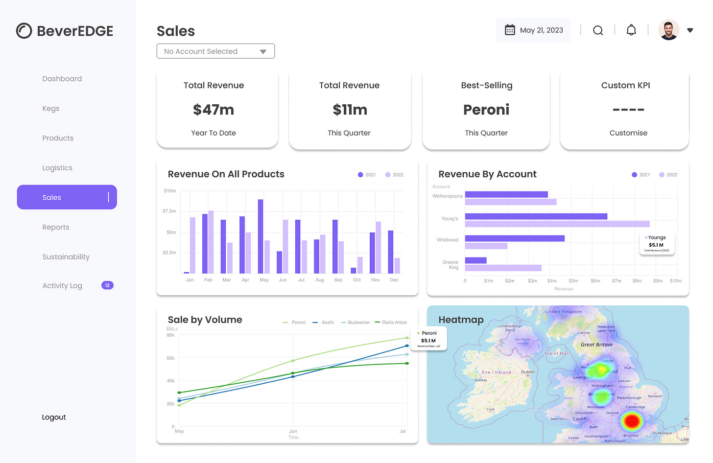This screenshot has height=463, width=713.
Task: Toggle Stella Artois legend in Sale by Volume
Action: pyautogui.click(x=391, y=323)
